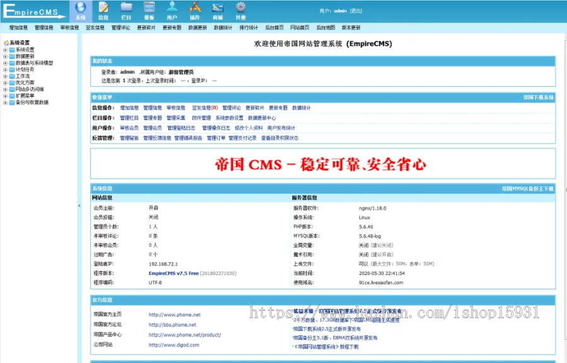Visit http://www.phome.net official homepage link
The height and width of the screenshot is (363, 567).
[x=175, y=315]
